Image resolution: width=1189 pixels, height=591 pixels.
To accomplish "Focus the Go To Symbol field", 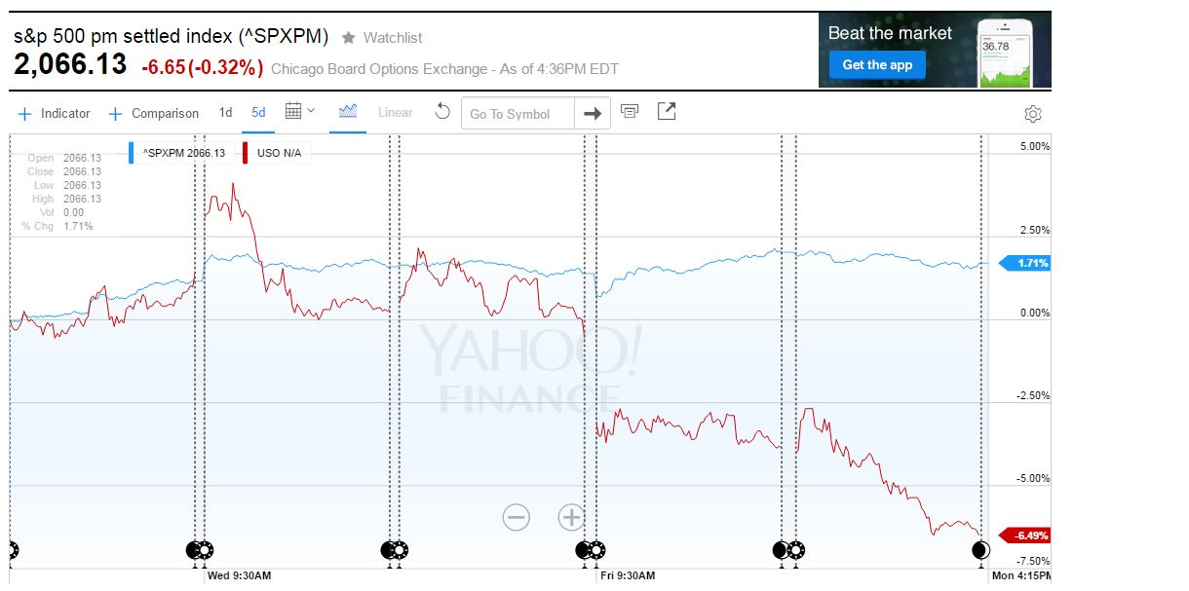I will 518,114.
